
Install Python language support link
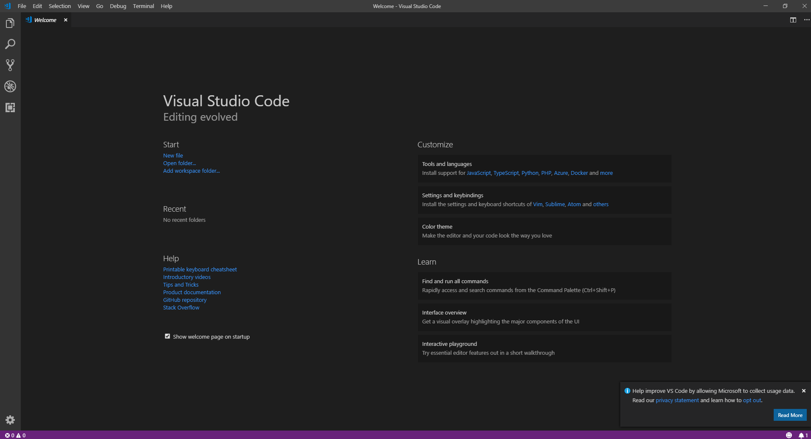(x=530, y=173)
